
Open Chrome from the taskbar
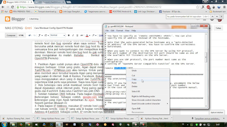pos(29,124)
